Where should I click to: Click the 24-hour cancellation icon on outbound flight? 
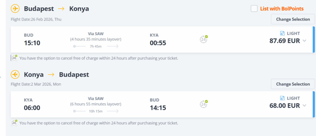203,39
